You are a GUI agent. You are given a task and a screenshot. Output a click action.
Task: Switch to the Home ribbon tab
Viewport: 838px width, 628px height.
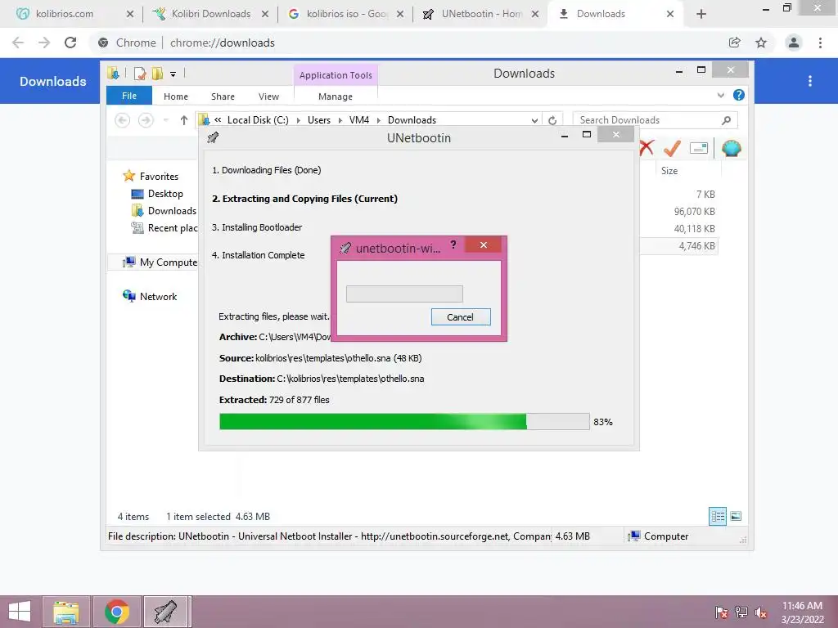click(x=176, y=96)
